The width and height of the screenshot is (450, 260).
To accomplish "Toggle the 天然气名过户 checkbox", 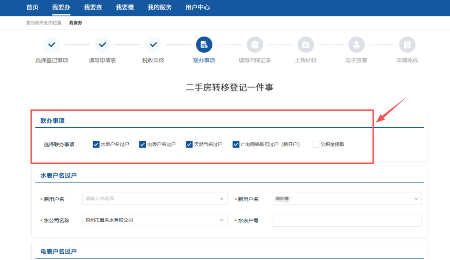I will pyautogui.click(x=190, y=144).
